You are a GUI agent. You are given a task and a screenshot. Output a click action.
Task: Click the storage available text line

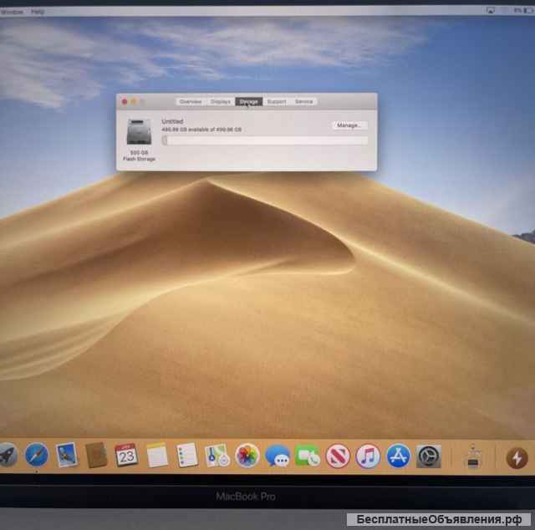201,130
